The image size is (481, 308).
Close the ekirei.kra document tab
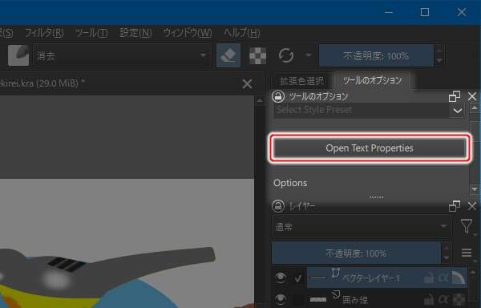pos(247,83)
